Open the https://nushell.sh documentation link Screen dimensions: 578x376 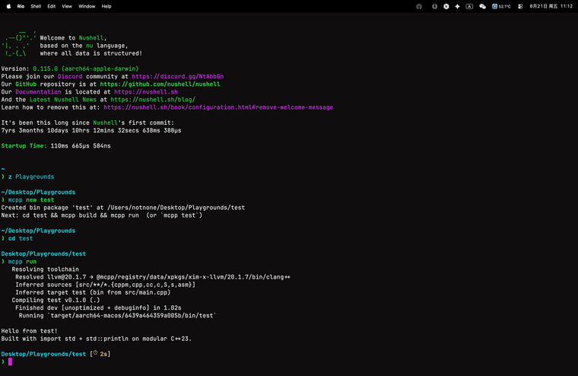coord(146,92)
